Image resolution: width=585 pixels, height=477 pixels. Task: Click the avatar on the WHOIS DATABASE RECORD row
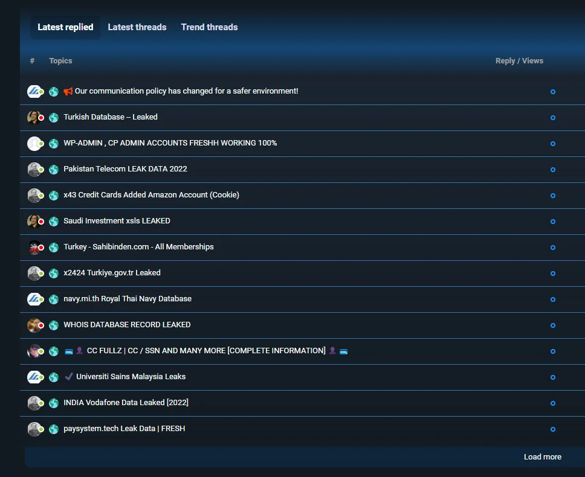(34, 325)
